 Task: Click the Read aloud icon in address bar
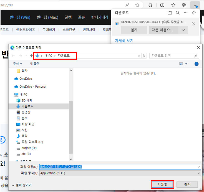(127, 5)
